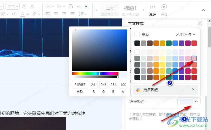
Task: Select the black swatch in top row
Action: (x=137, y=43)
